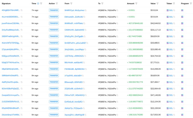Open the Amount column filter
The image size is (193, 118).
(x=136, y=4)
